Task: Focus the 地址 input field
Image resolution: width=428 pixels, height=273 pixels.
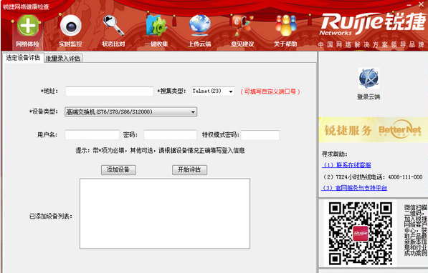Action: point(109,91)
